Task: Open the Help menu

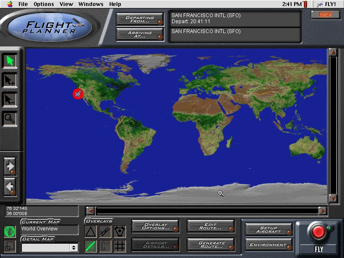Action: click(x=115, y=4)
